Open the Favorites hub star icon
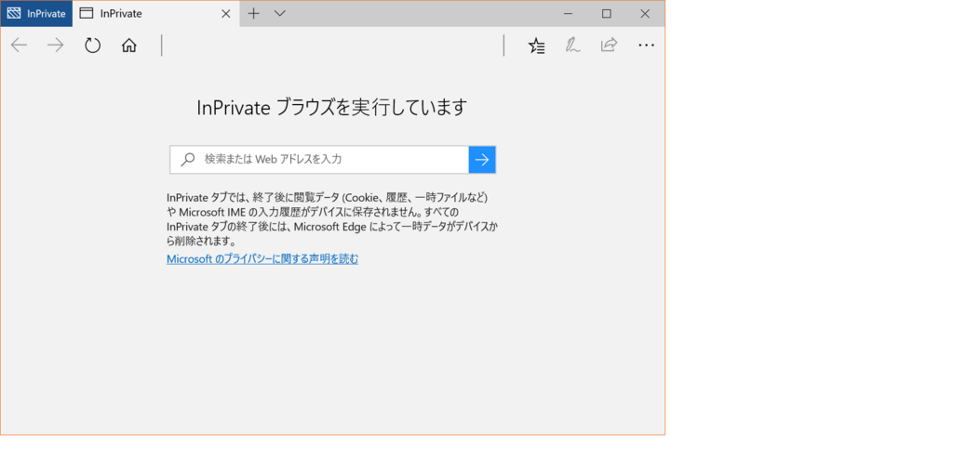 (x=537, y=46)
